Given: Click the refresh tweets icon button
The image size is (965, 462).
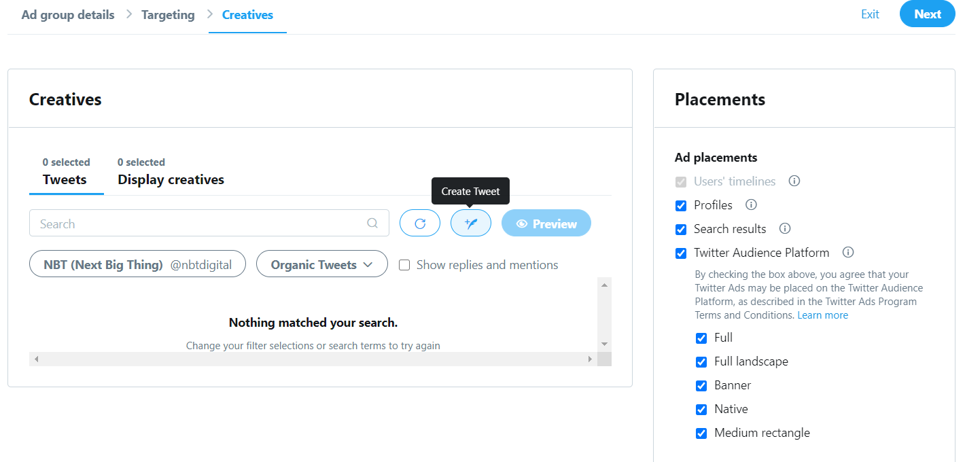Looking at the screenshot, I should pyautogui.click(x=420, y=223).
